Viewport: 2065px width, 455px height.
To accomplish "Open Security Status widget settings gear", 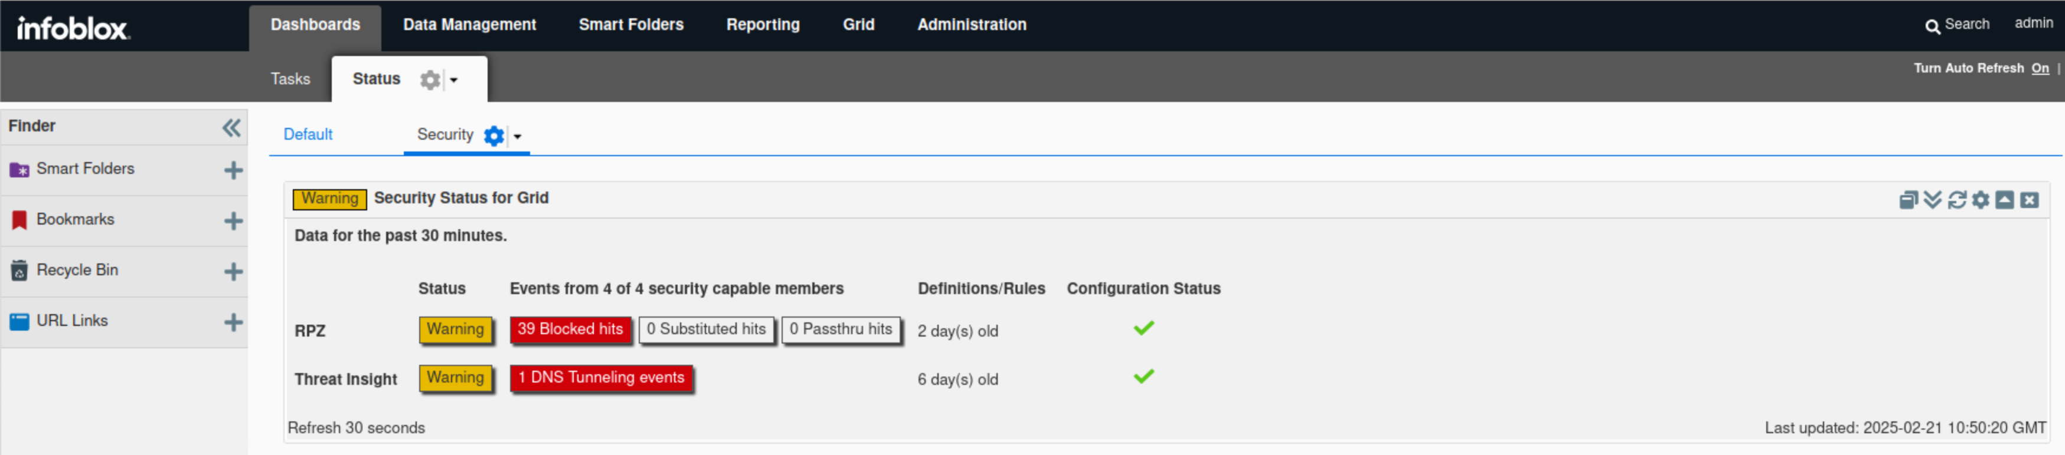I will tap(1980, 200).
